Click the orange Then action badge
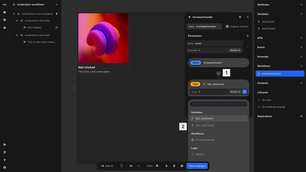The image size is (306, 172). [x=195, y=84]
